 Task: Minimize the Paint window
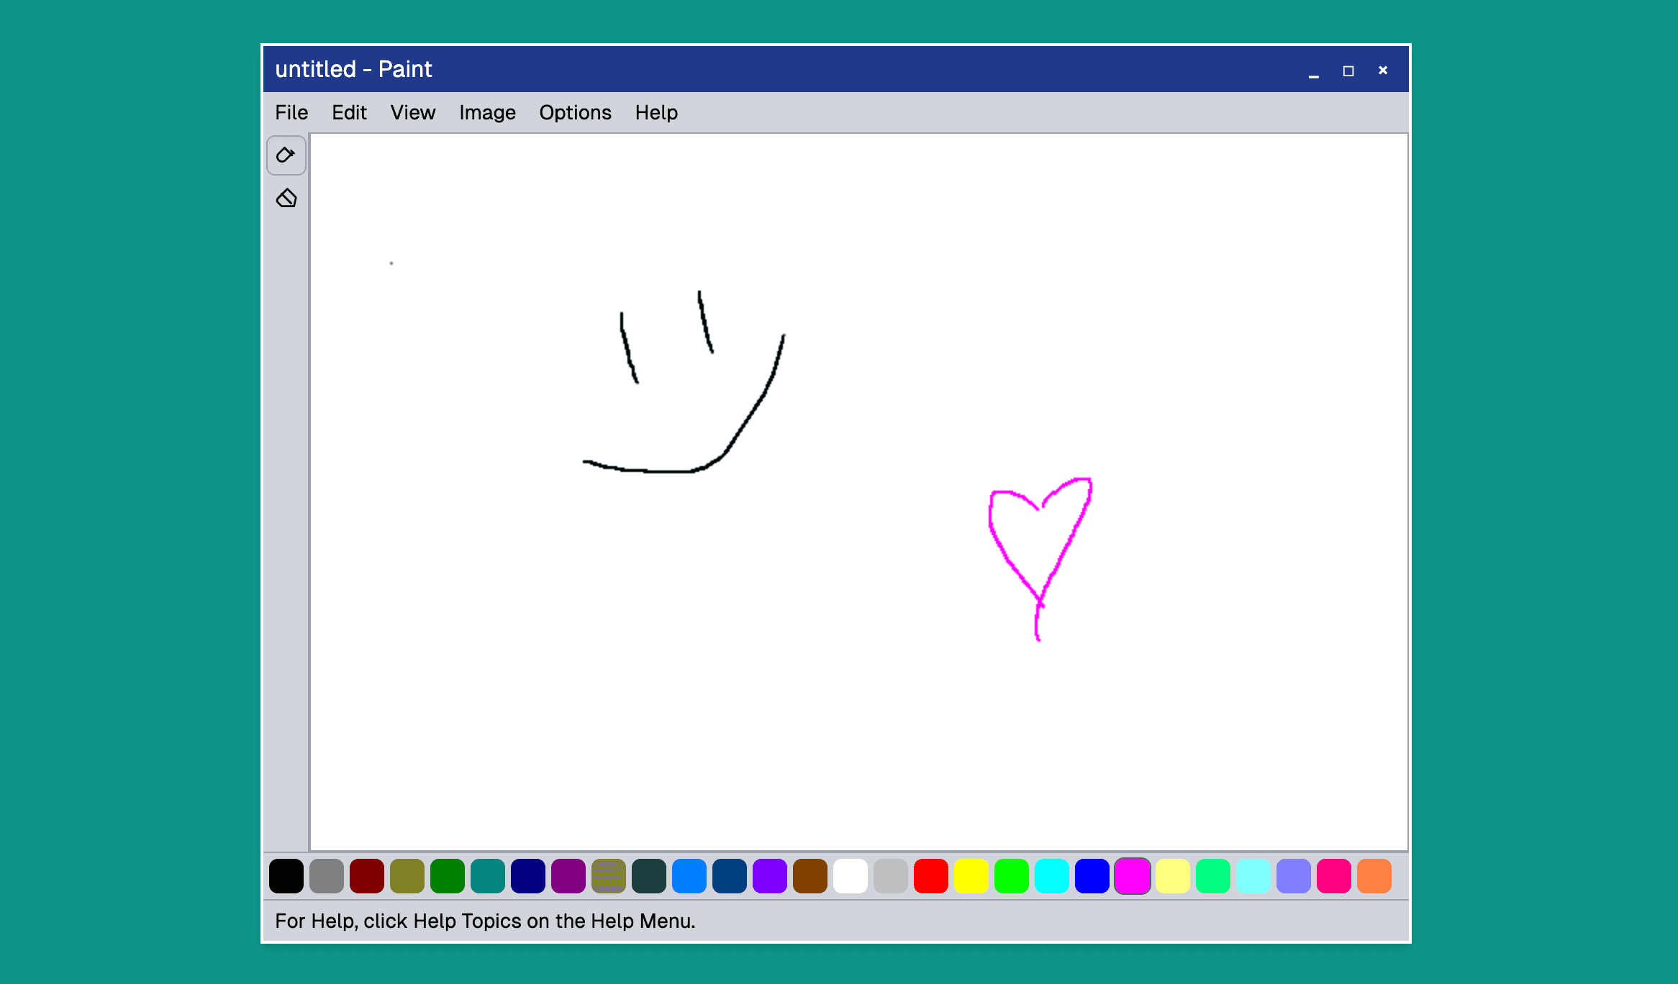point(1313,70)
